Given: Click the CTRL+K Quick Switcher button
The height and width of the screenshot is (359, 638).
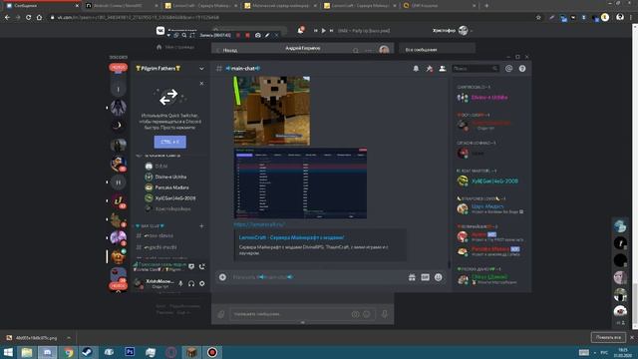Looking at the screenshot, I should coord(170,142).
